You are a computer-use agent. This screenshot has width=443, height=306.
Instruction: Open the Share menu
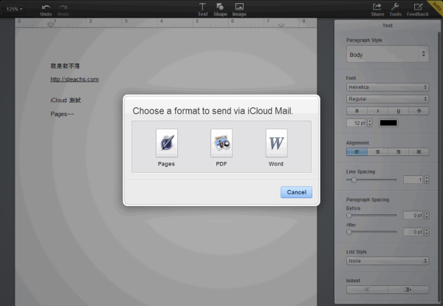pyautogui.click(x=377, y=10)
